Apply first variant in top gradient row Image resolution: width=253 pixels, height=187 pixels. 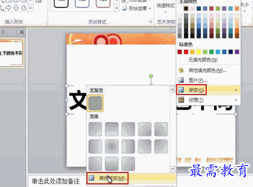pyautogui.click(x=95, y=129)
